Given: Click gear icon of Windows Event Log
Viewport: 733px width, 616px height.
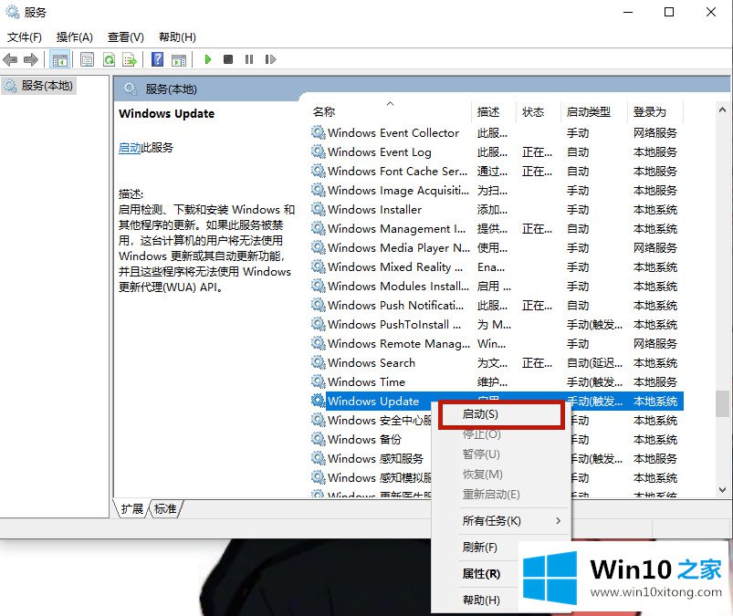Looking at the screenshot, I should 319,151.
